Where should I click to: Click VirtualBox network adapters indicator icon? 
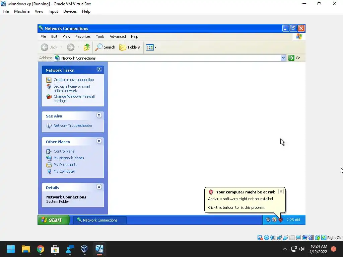(x=279, y=238)
